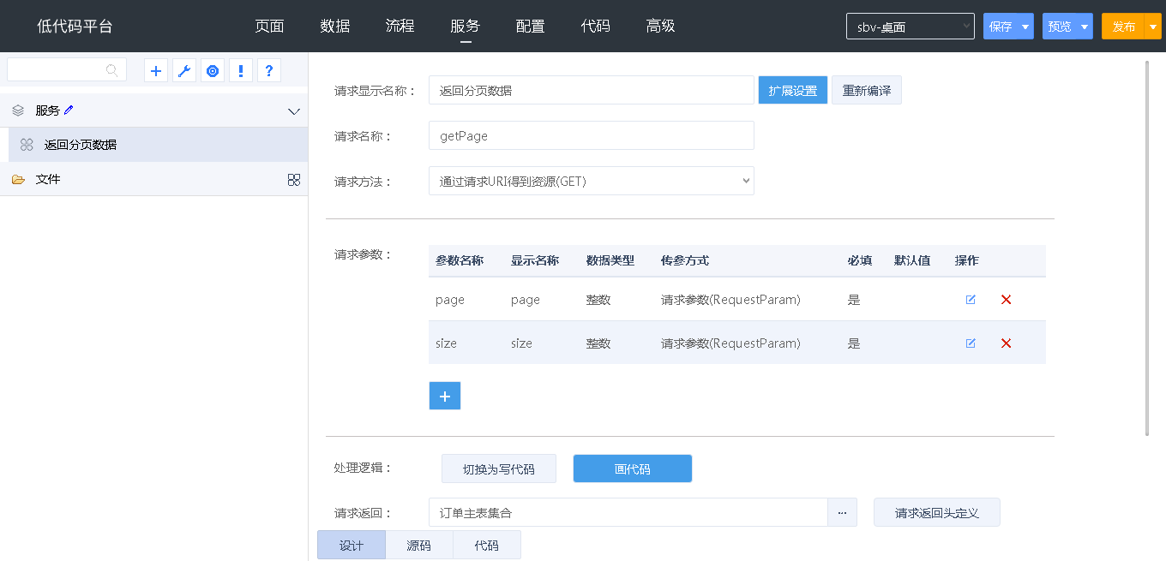Click the grid icon beside 文件
Viewport: 1166px width, 561px height.
(294, 180)
